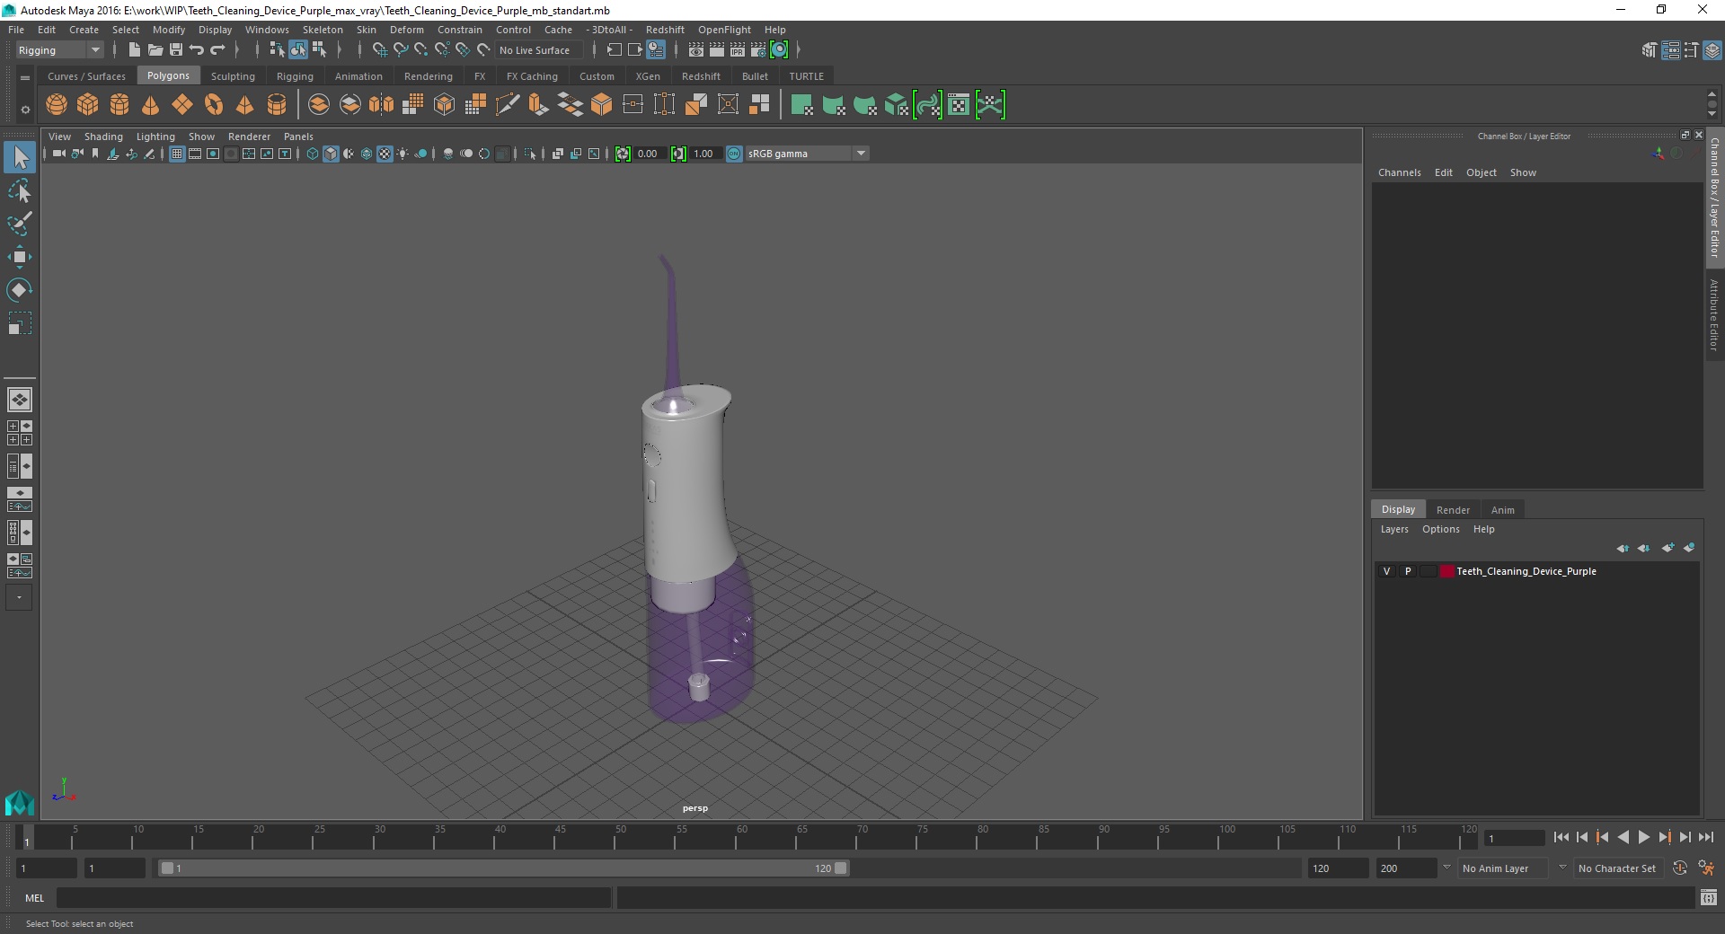Open the Rigging menu set dropdown
1725x934 pixels.
[x=59, y=50]
